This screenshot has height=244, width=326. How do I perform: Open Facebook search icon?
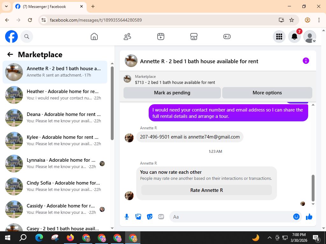pos(27,37)
